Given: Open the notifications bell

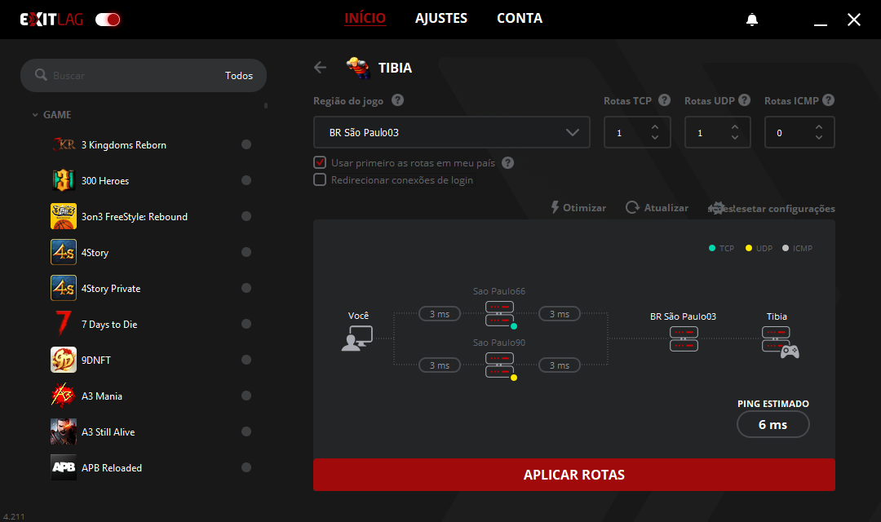Looking at the screenshot, I should pyautogui.click(x=752, y=20).
